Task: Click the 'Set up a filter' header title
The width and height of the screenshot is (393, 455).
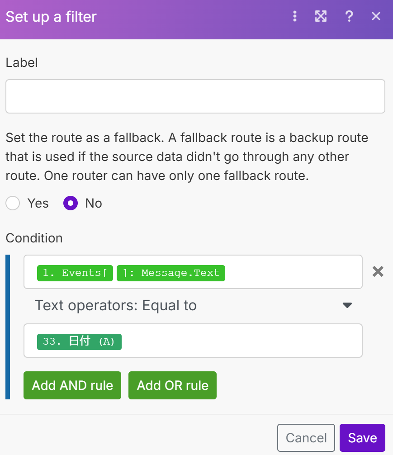Action: coord(51,17)
